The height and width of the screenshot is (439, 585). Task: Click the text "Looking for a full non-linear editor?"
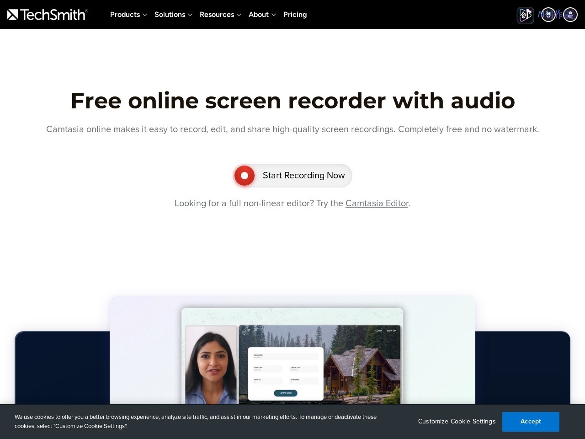pos(245,203)
